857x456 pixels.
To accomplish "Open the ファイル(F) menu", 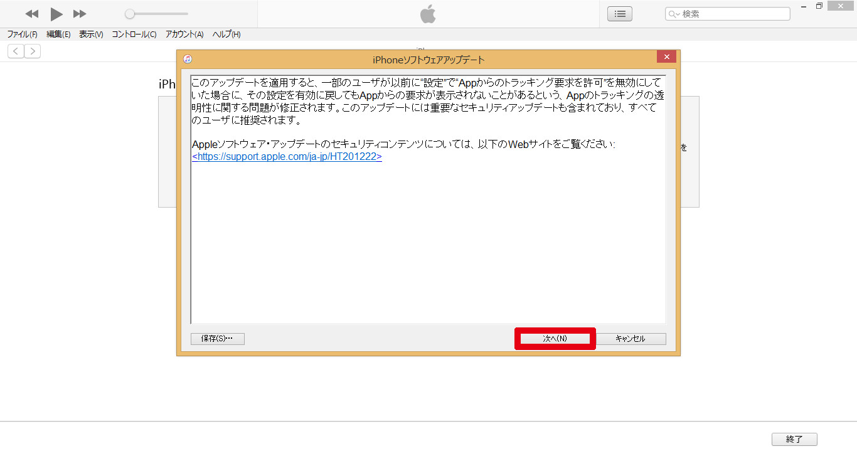I will [x=22, y=34].
